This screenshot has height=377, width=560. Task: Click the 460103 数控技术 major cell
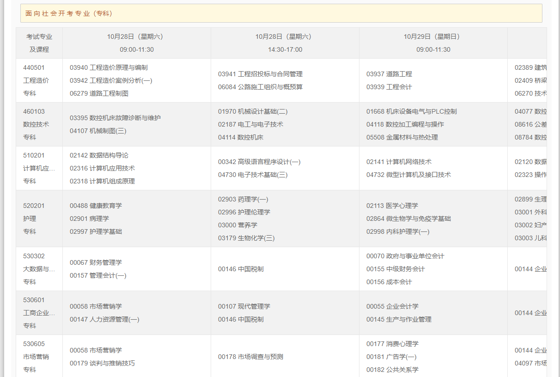[36, 124]
